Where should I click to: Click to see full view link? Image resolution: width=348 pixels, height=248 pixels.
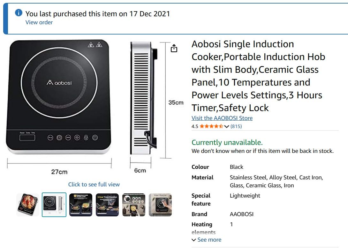point(94,184)
